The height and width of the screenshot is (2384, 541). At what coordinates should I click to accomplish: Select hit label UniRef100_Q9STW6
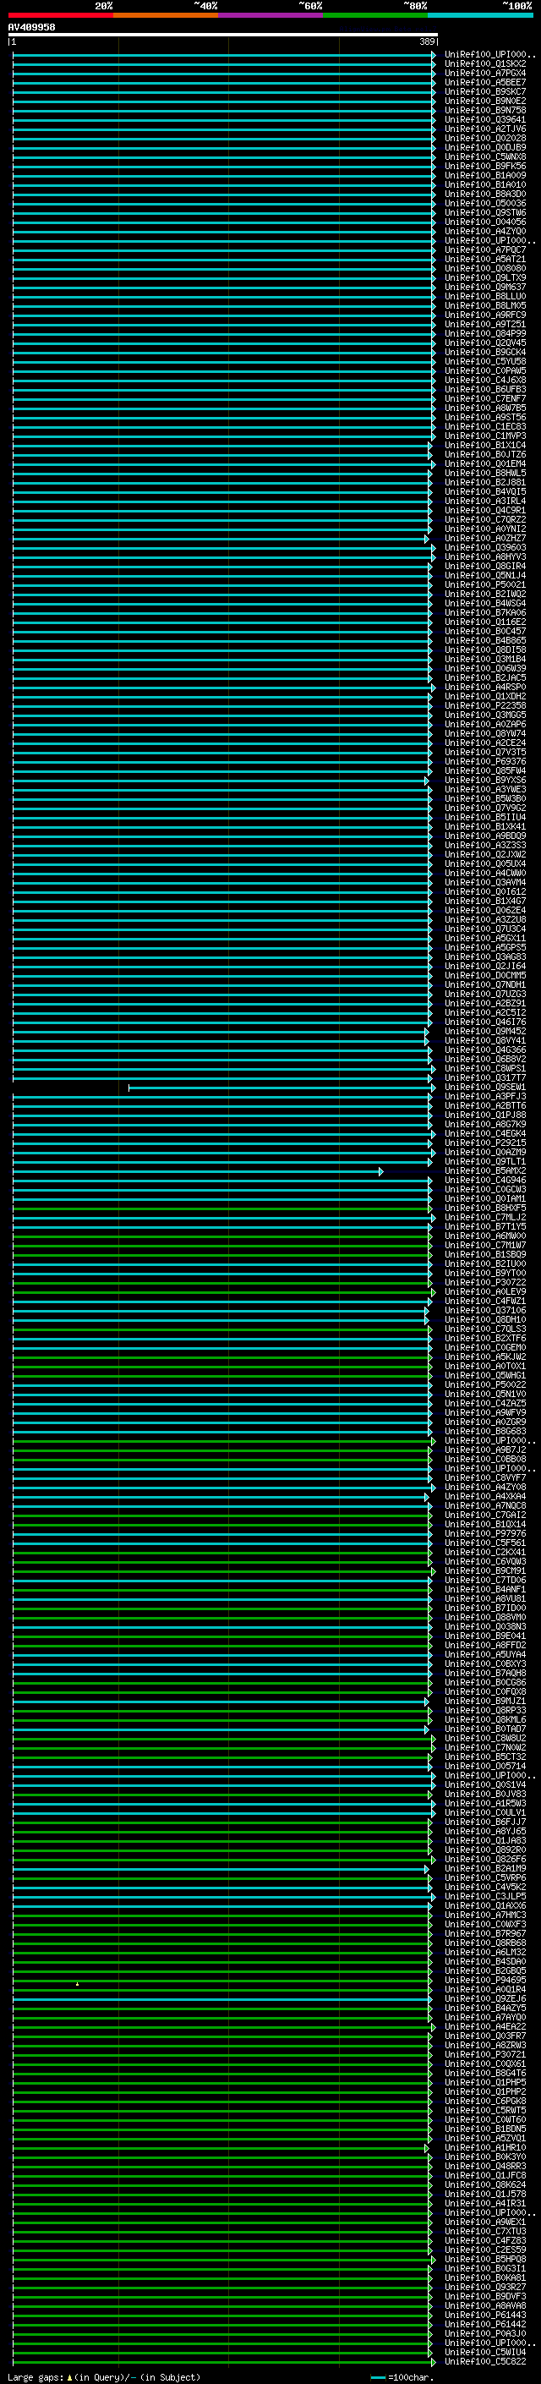[x=484, y=213]
